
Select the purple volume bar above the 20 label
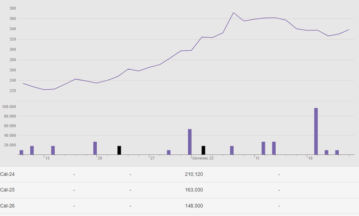click(95, 148)
